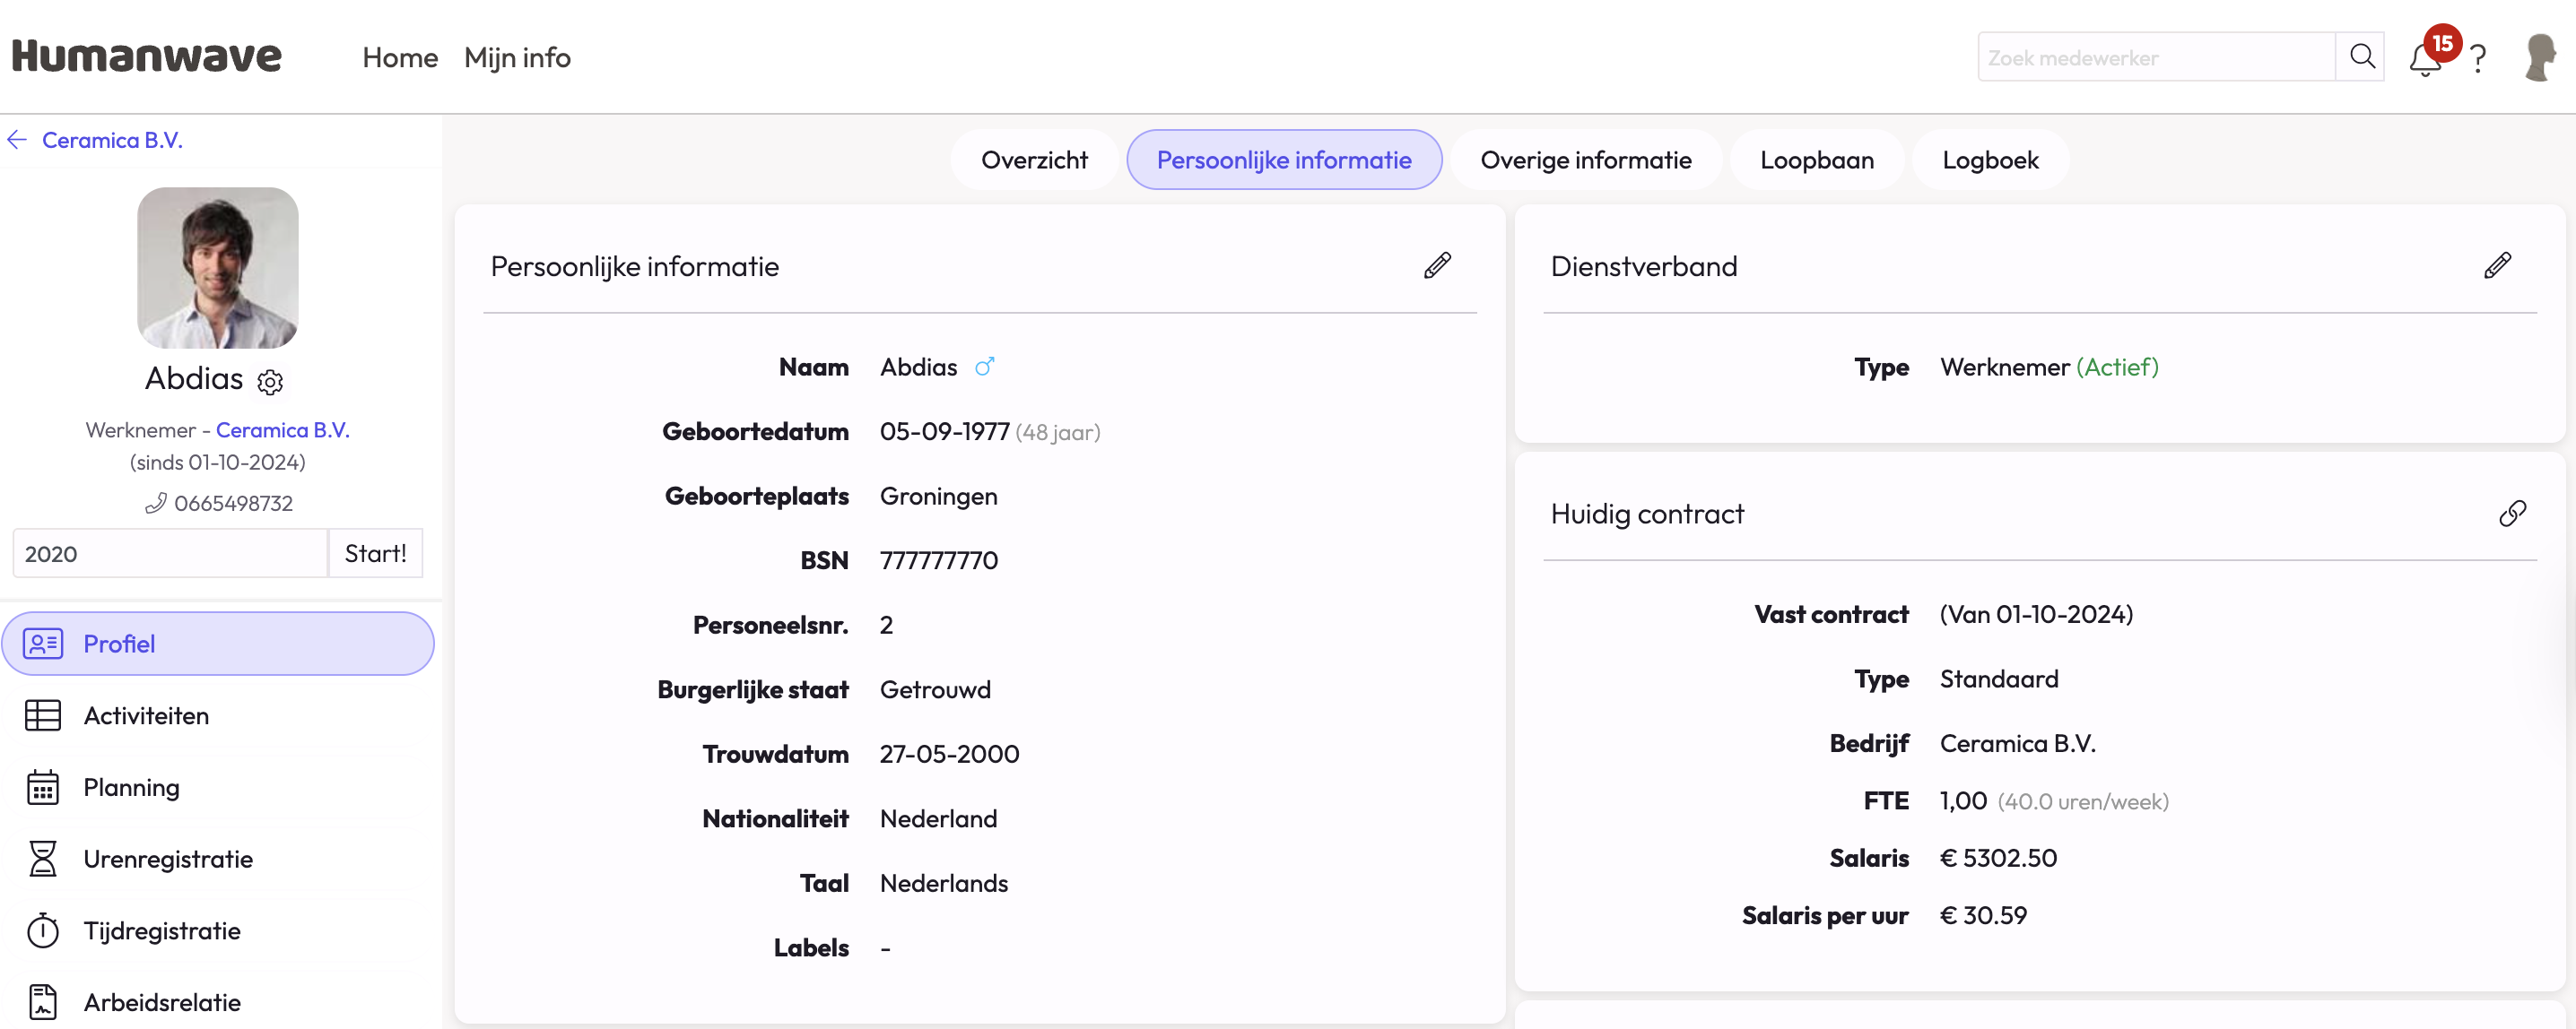2576x1029 pixels.
Task: Open Planning in the sidebar
Action: coord(131,787)
